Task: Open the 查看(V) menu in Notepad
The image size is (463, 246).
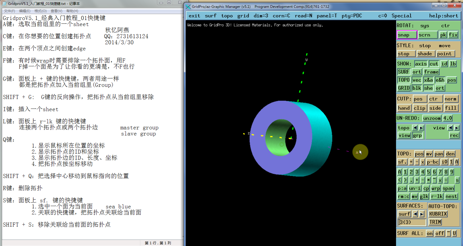Action: (56, 11)
